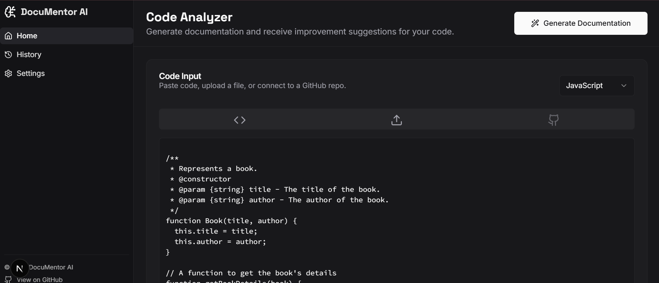Follow the View on GitHub link
Screen dimensions: 659x283
click(x=40, y=280)
